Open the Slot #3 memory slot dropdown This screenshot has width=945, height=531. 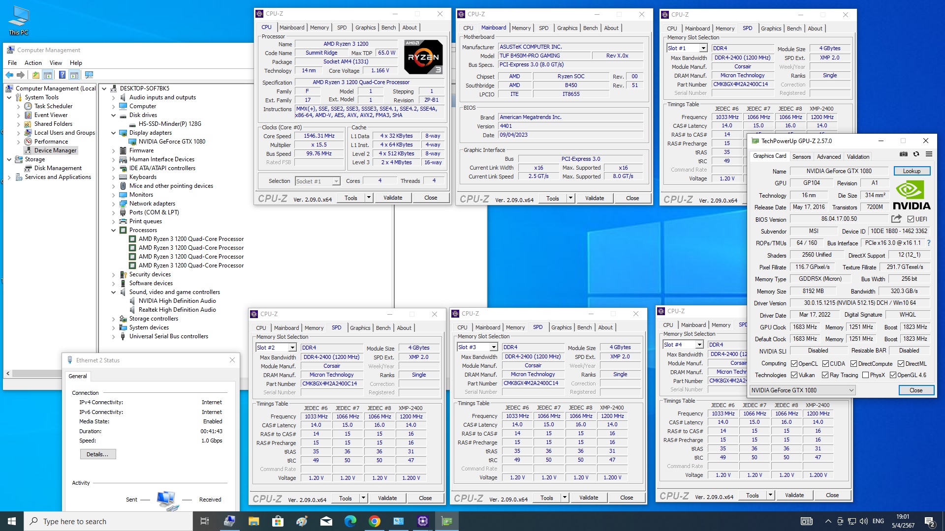[494, 347]
